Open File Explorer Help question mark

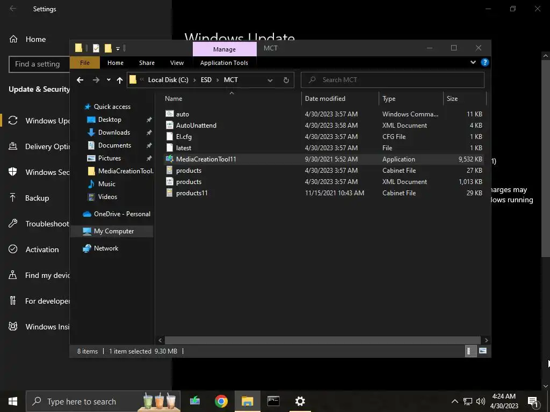[x=485, y=62]
